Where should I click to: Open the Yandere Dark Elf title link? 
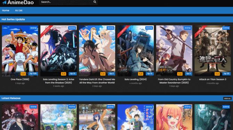(x=97, y=81)
